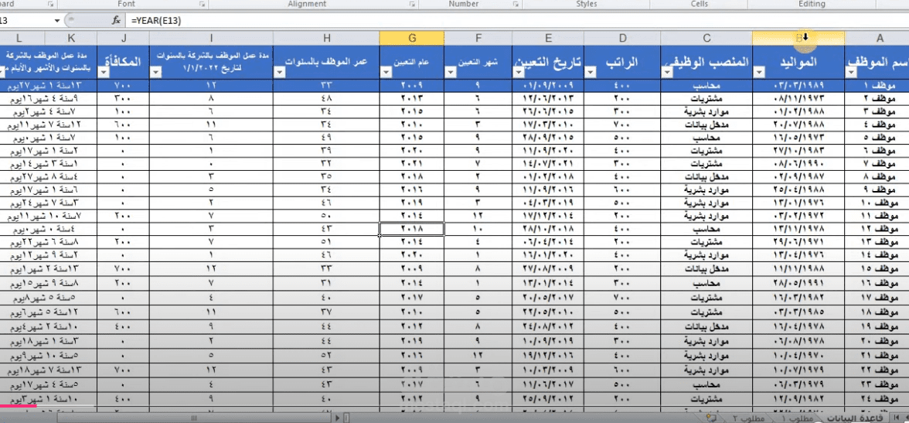This screenshot has width=909, height=423.
Task: Select the job title cell for موظف ٤
Action: click(x=706, y=124)
